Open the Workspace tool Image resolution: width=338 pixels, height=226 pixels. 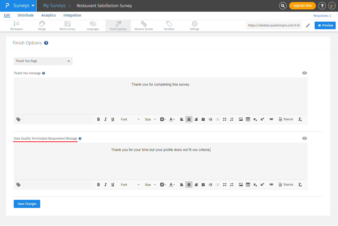17,26
